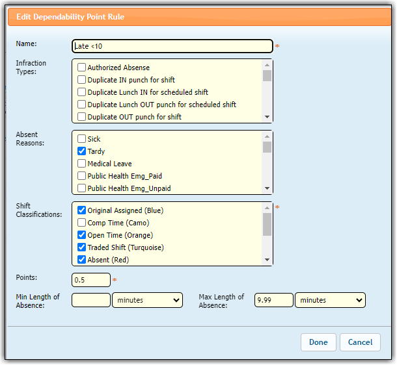
Task: Enable Comp Time (Camo) classification
Action: coord(81,223)
